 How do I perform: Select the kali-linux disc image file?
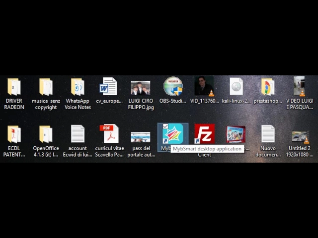click(237, 86)
